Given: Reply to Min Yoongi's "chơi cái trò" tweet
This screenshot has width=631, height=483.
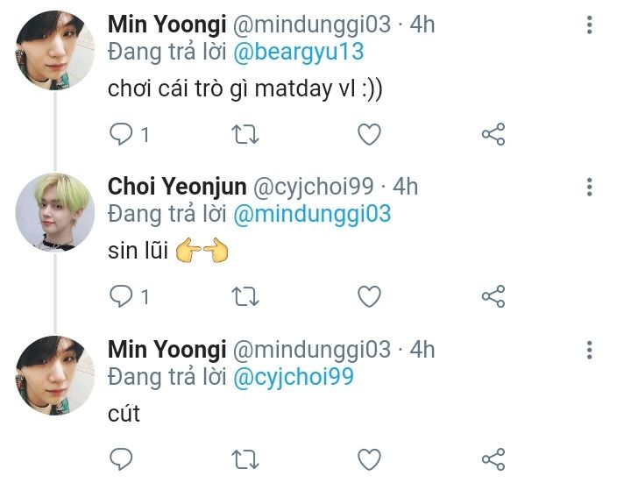Looking at the screenshot, I should (120, 134).
